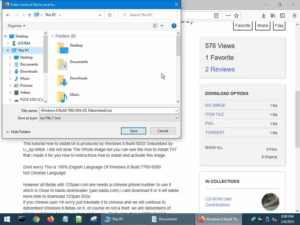The width and height of the screenshot is (300, 225).
Task: Click the Favorite button on page
Action: [x=243, y=25]
